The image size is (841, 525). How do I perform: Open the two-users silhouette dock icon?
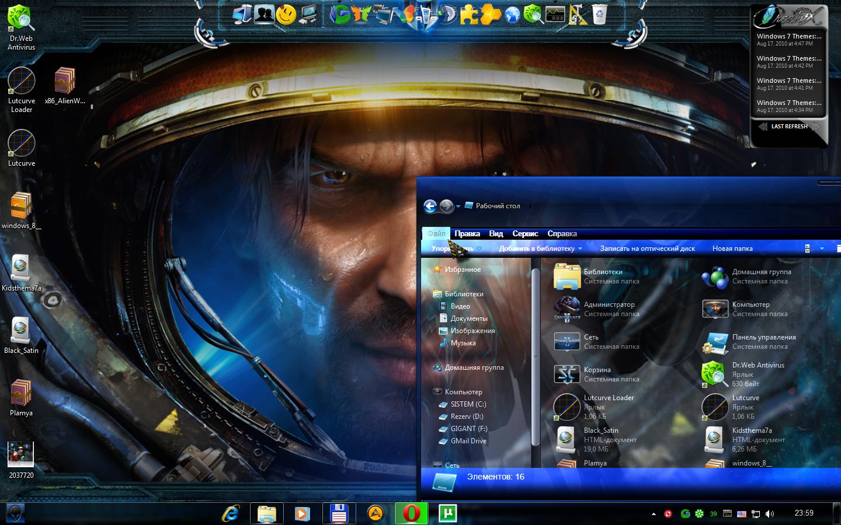265,14
